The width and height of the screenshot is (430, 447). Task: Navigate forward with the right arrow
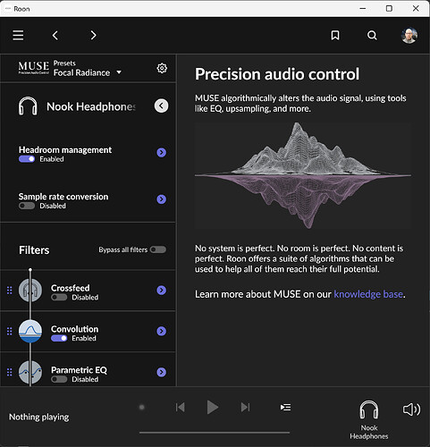[x=93, y=35]
